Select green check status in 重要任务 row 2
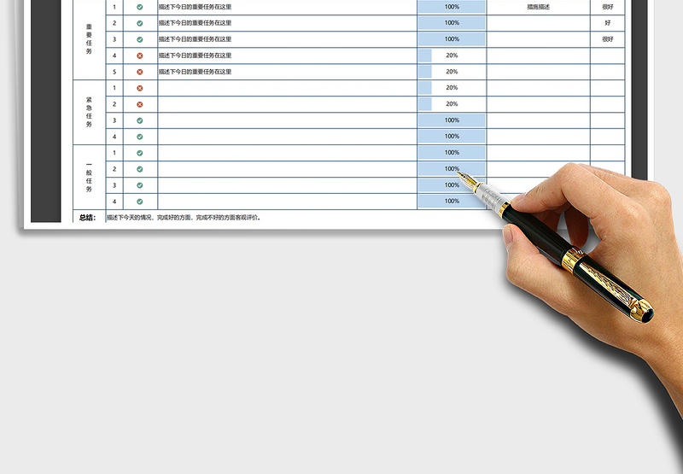The width and height of the screenshot is (683, 474). [140, 23]
